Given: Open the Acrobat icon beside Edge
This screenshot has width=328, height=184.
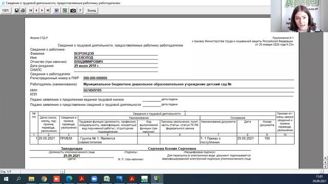Looking at the screenshot, I should point(81,179).
